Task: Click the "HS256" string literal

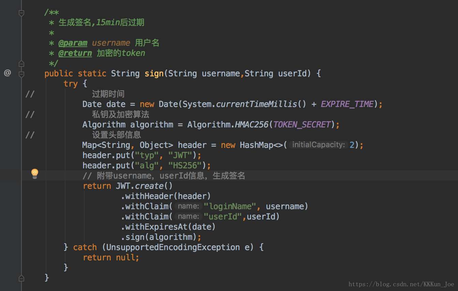Action: [x=185, y=166]
